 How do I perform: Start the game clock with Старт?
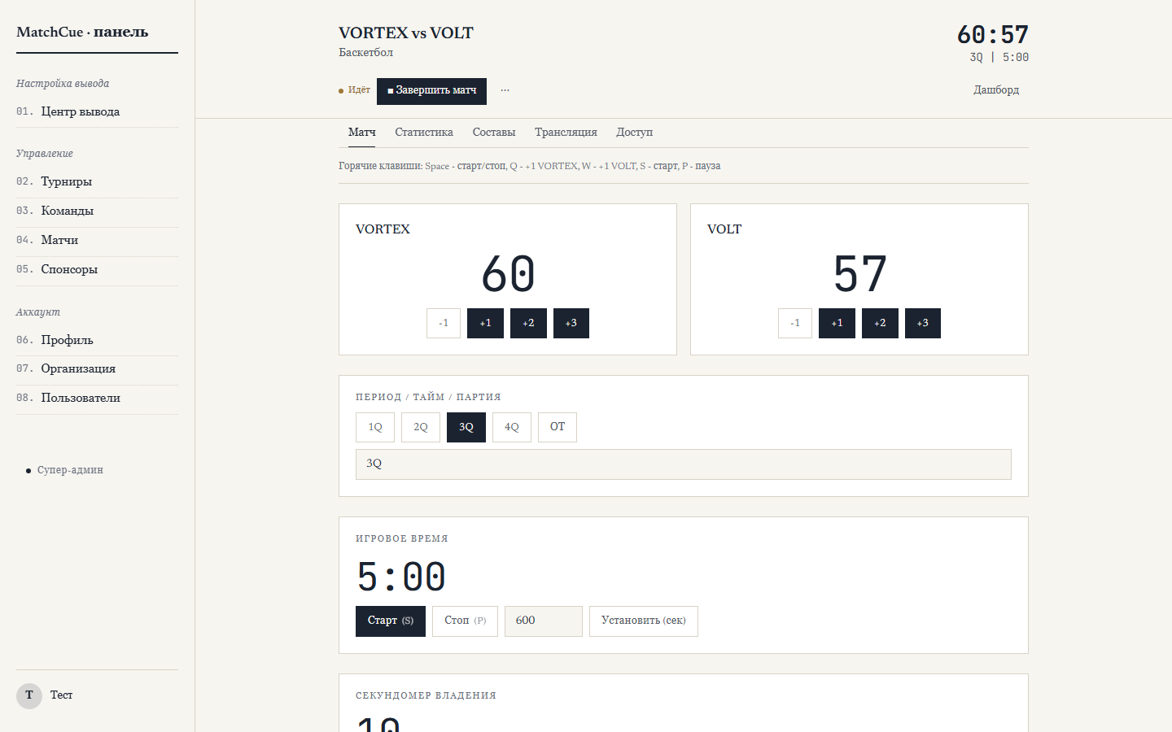tap(391, 621)
